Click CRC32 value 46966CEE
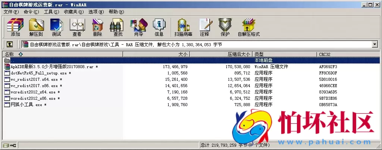This screenshot has height=150, width=382. [328, 86]
